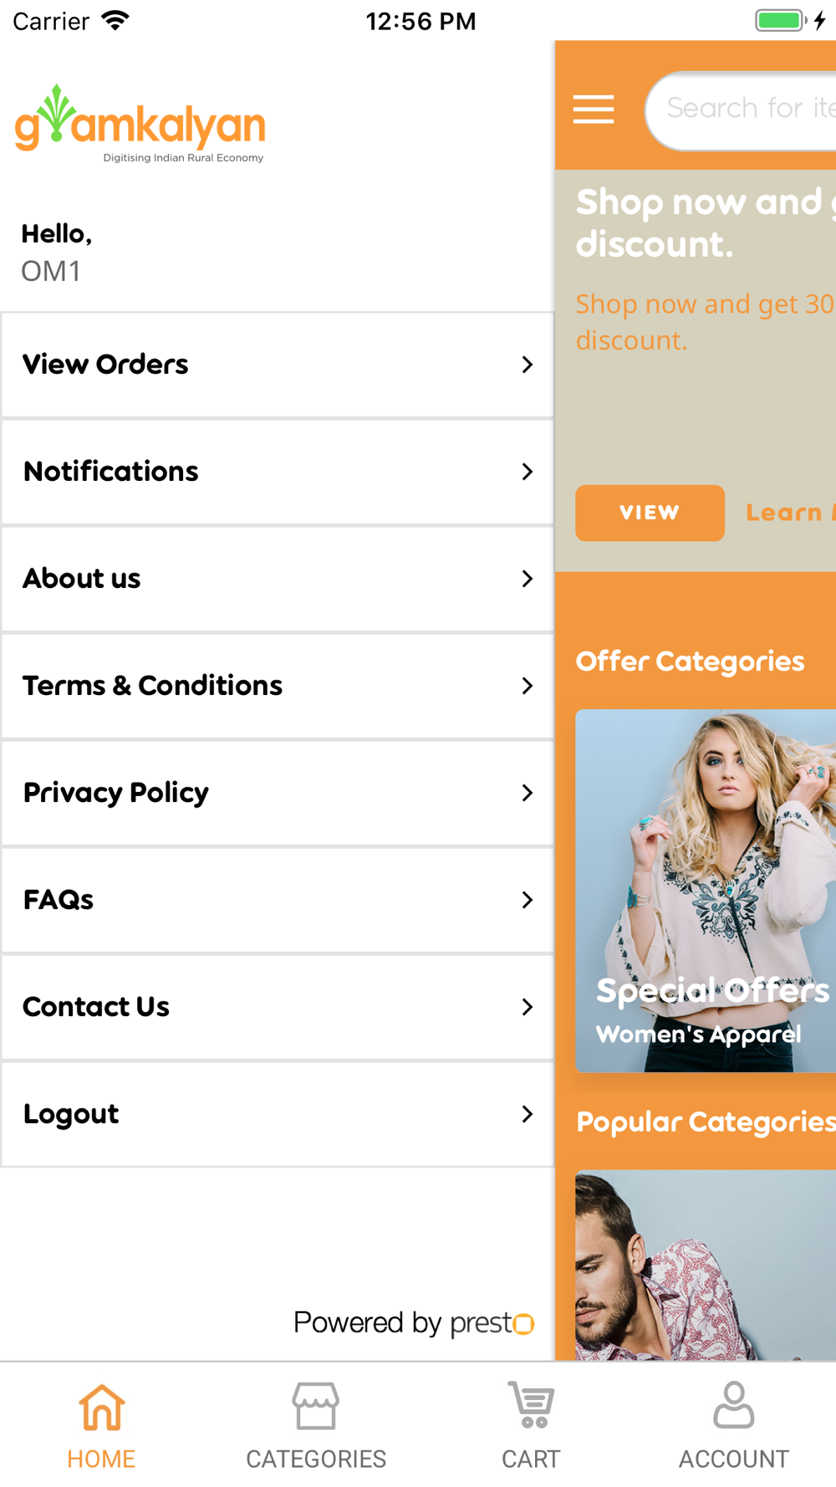
Task: Tap the Gramkalyan logo
Action: pyautogui.click(x=140, y=124)
